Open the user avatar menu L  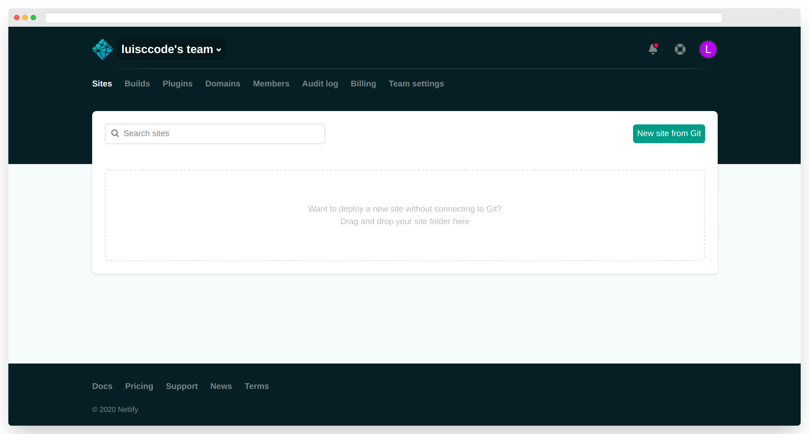click(x=708, y=49)
